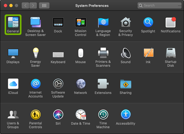Open the Sound preferences icon
This screenshot has width=184, height=134.
(x=126, y=53)
